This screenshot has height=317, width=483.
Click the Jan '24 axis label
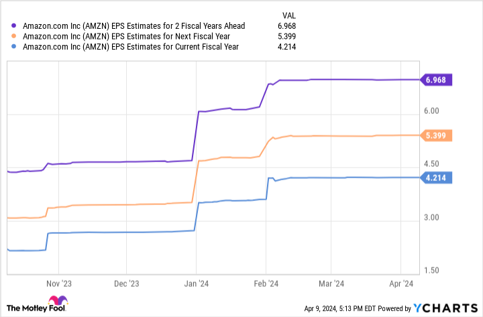[196, 283]
